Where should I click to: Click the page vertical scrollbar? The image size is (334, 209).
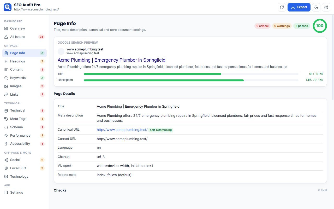[333, 57]
